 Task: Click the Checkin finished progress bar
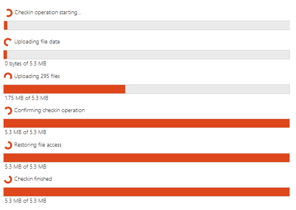146,192
